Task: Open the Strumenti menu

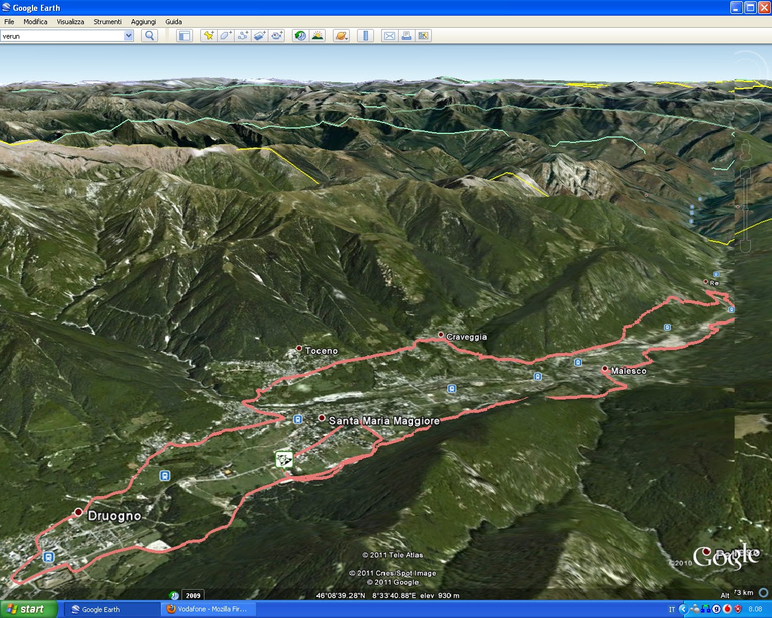Action: point(107,22)
